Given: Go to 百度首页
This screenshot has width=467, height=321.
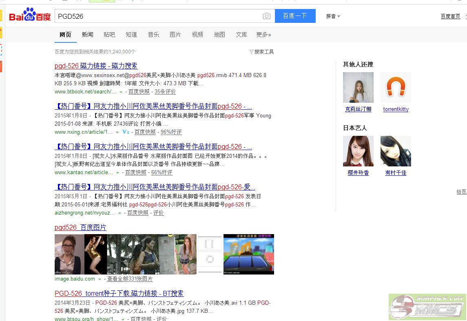Looking at the screenshot, I should click(450, 16).
